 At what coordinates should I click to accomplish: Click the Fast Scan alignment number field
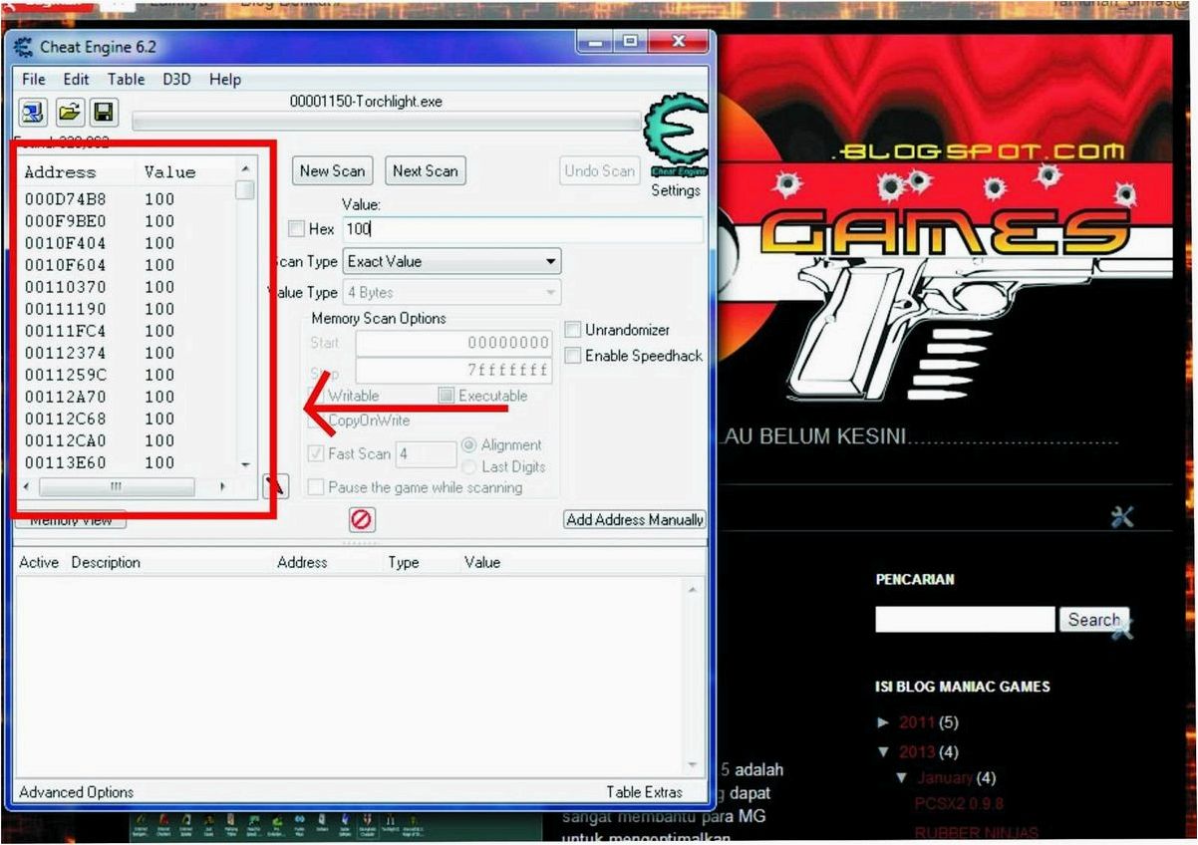(426, 454)
